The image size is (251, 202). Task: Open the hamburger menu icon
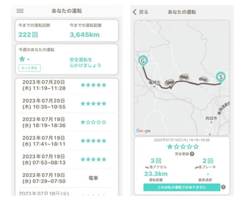tap(20, 11)
